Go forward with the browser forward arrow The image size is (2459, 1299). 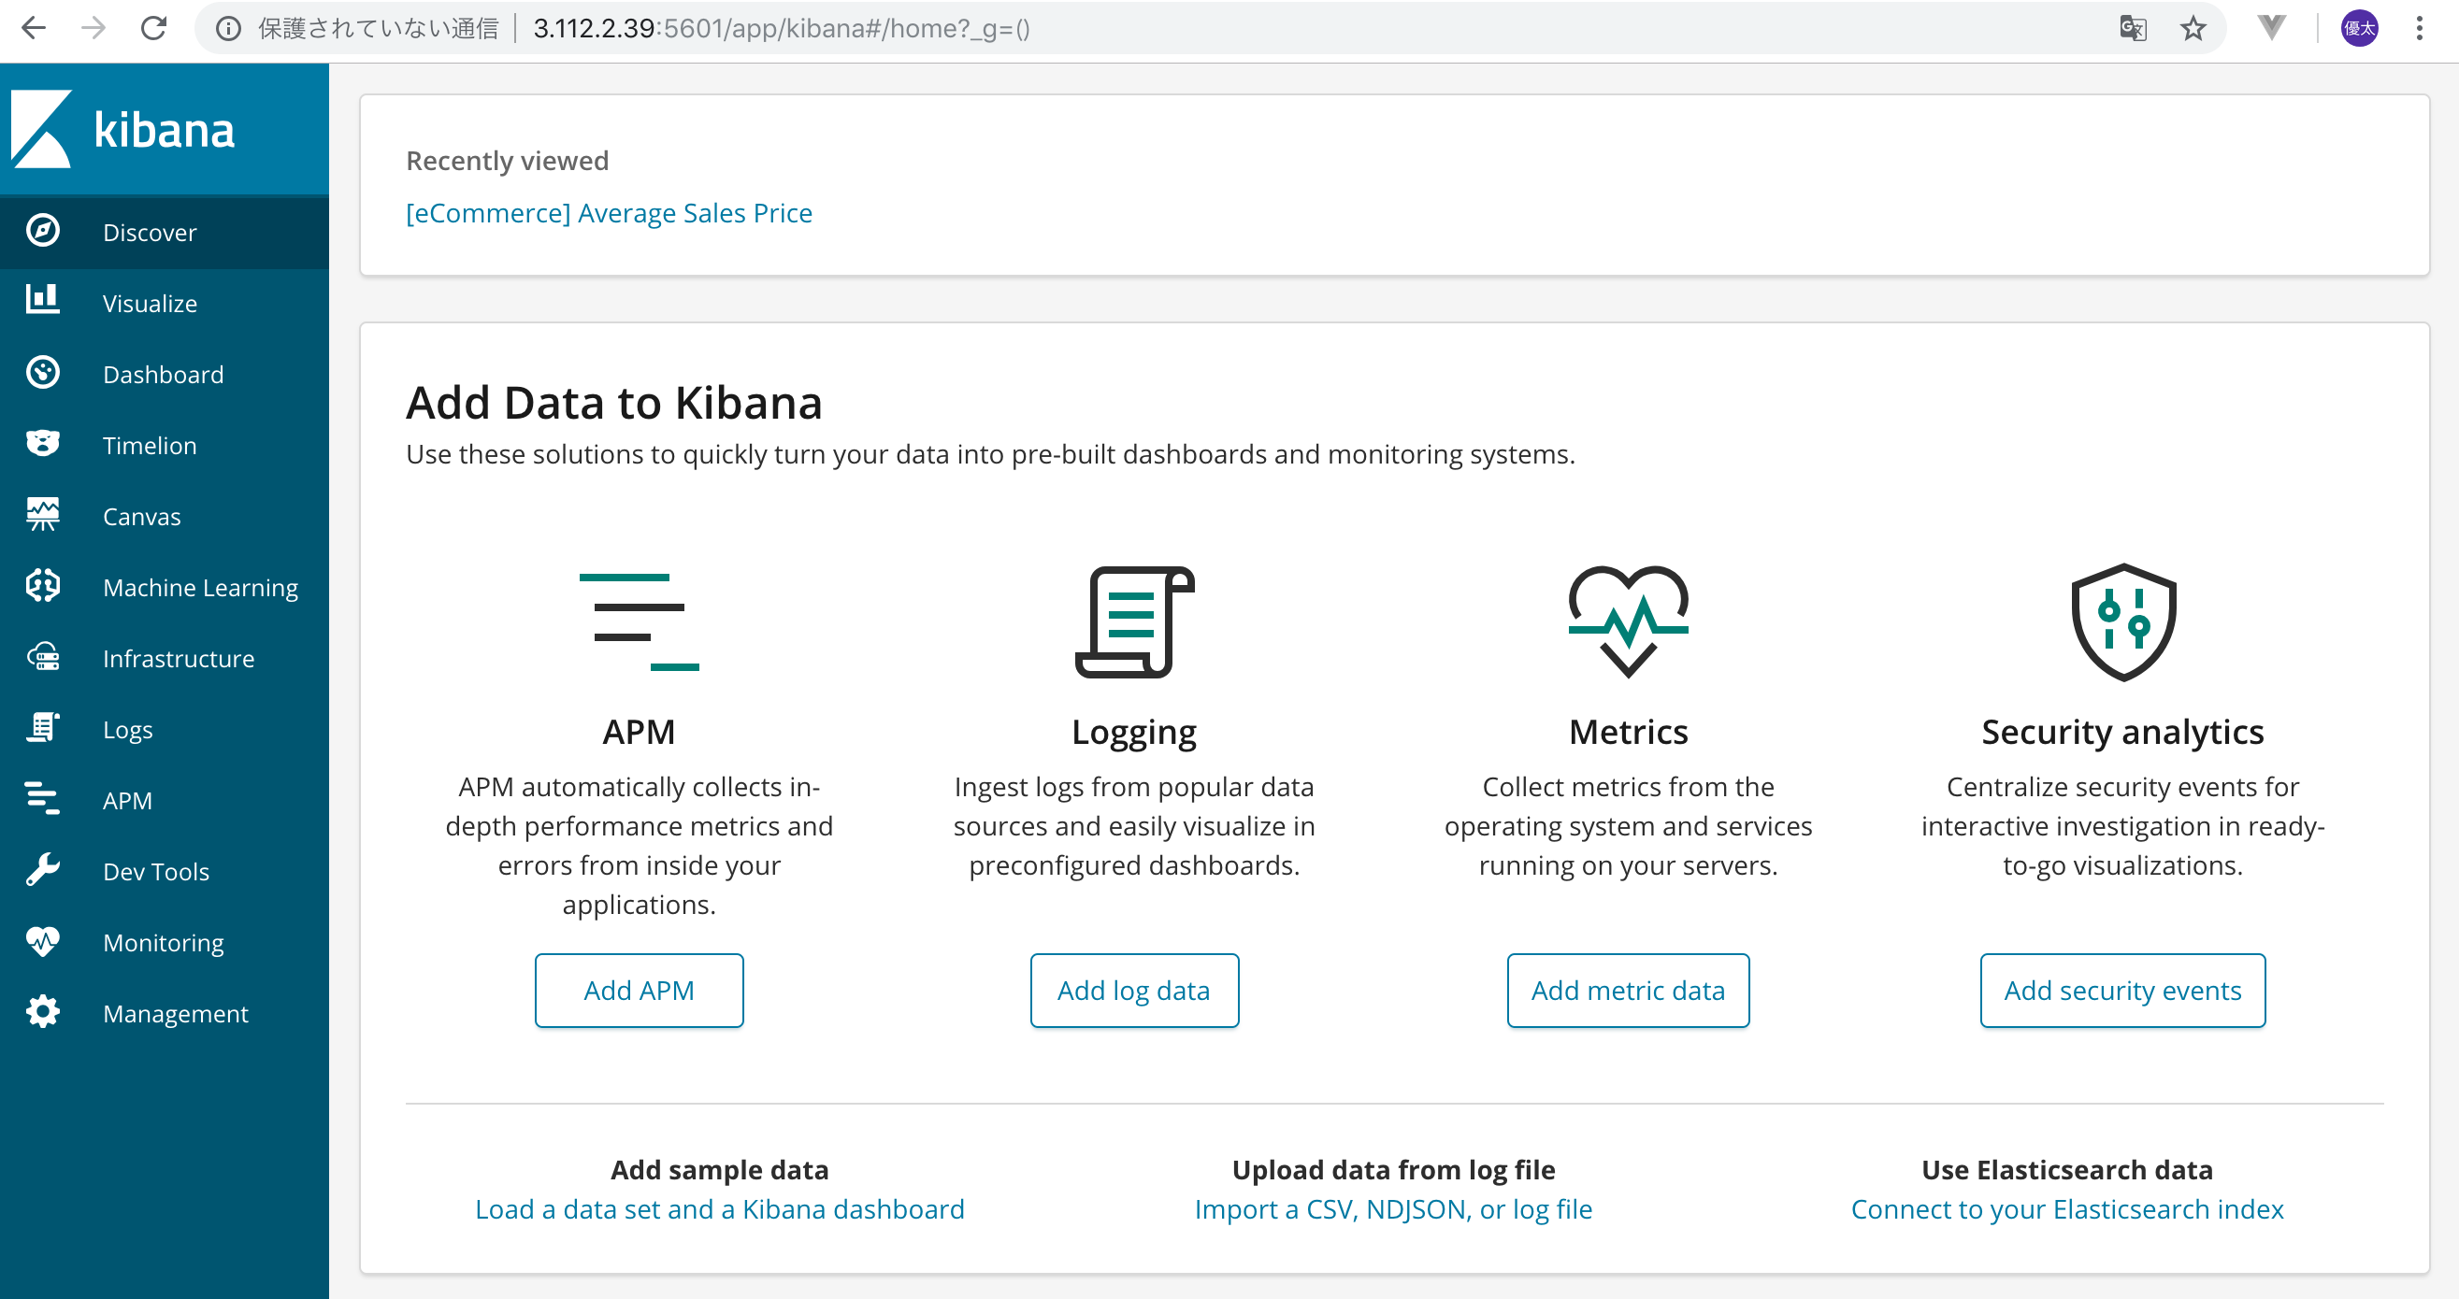[93, 29]
